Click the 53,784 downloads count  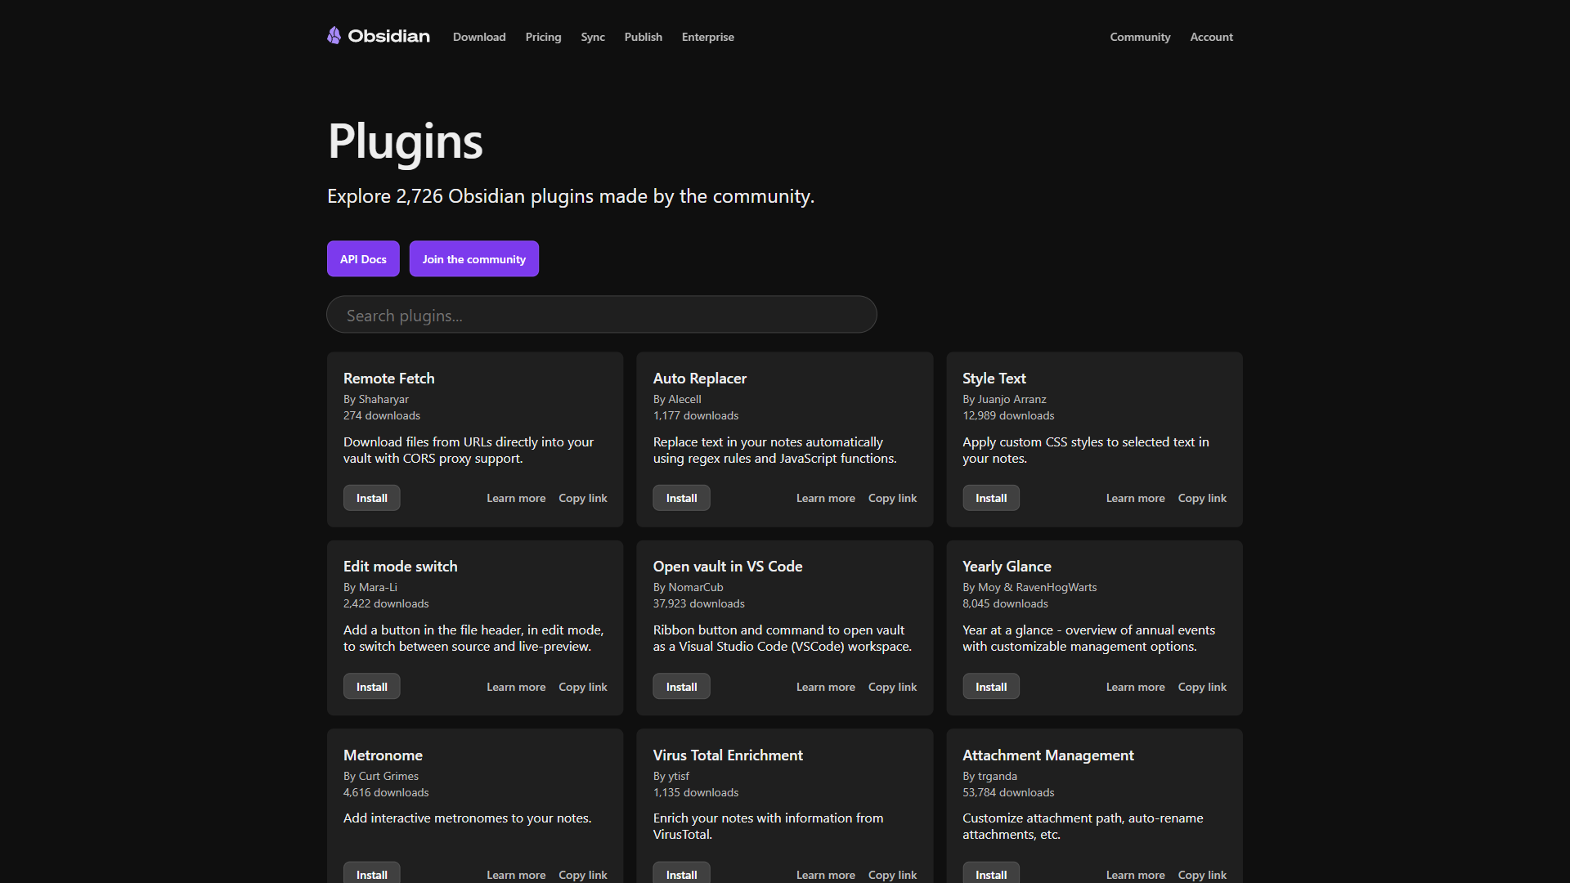(1008, 792)
